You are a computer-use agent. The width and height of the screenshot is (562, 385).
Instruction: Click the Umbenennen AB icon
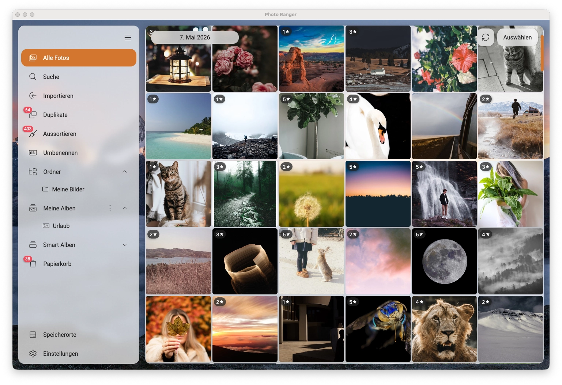pos(33,153)
